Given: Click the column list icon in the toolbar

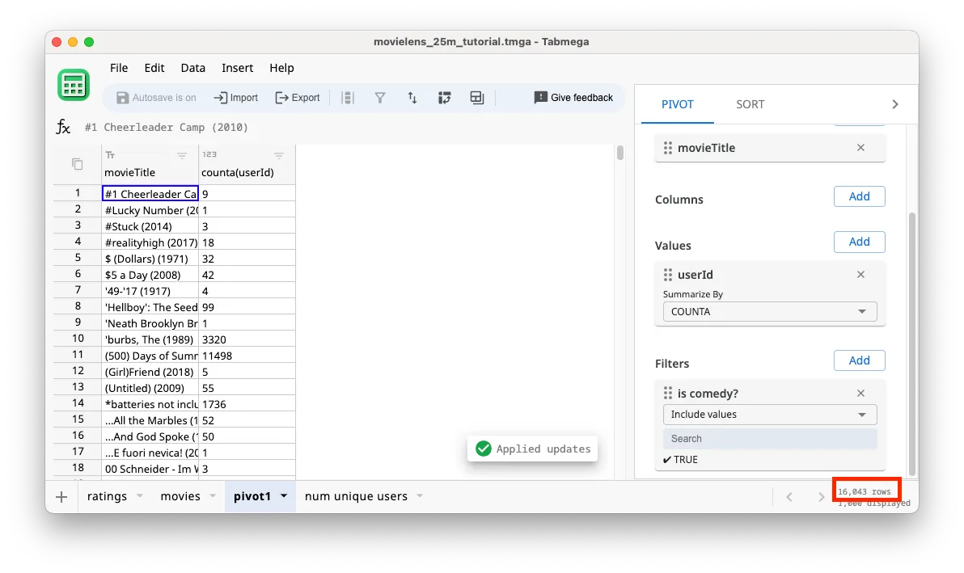Looking at the screenshot, I should [x=348, y=97].
